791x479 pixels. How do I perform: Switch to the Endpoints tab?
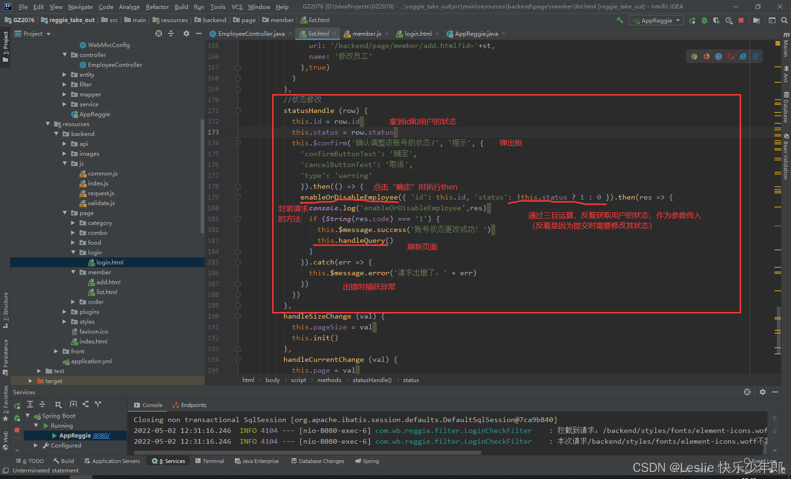pos(190,405)
